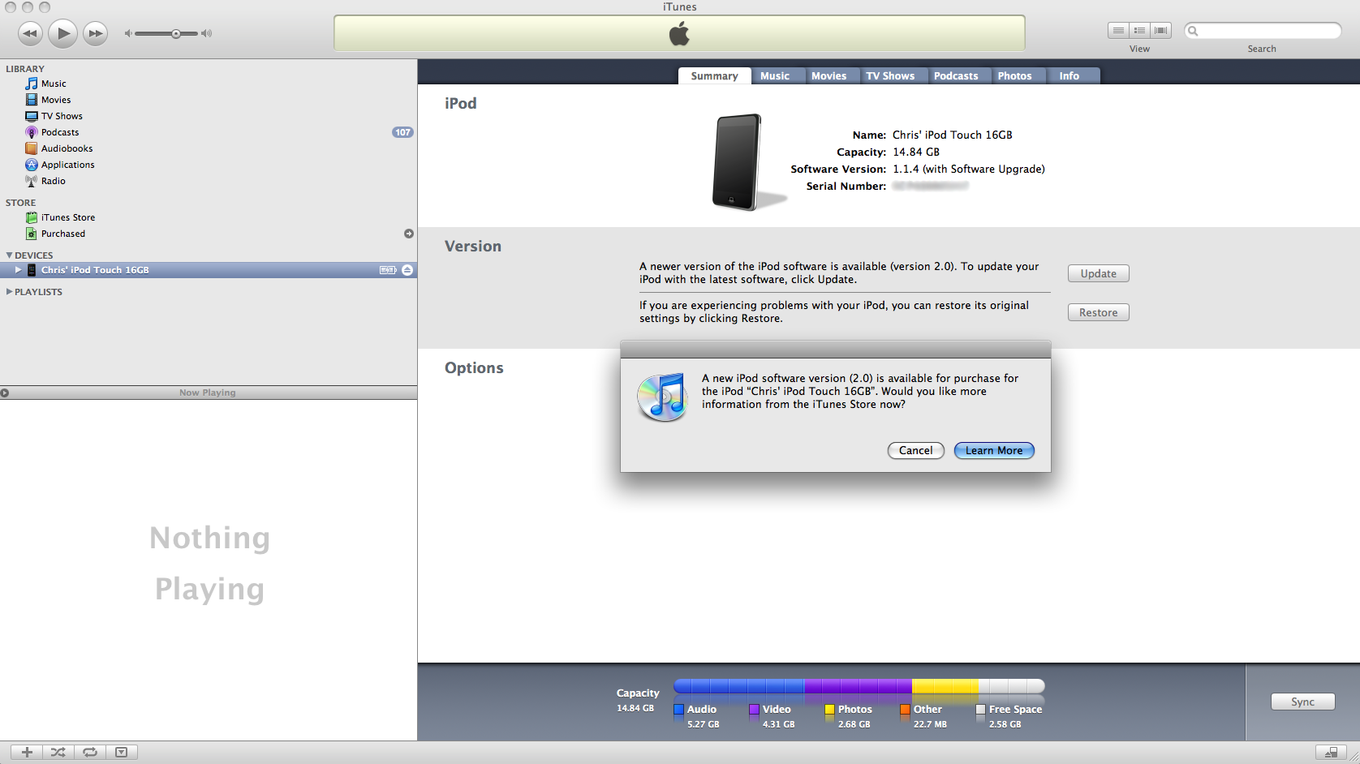Click the Apple logo in the status display
This screenshot has height=764, width=1360.
click(x=679, y=34)
